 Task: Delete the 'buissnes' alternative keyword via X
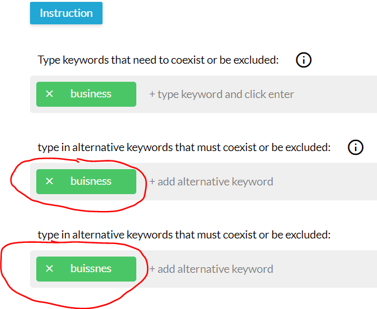coord(49,268)
